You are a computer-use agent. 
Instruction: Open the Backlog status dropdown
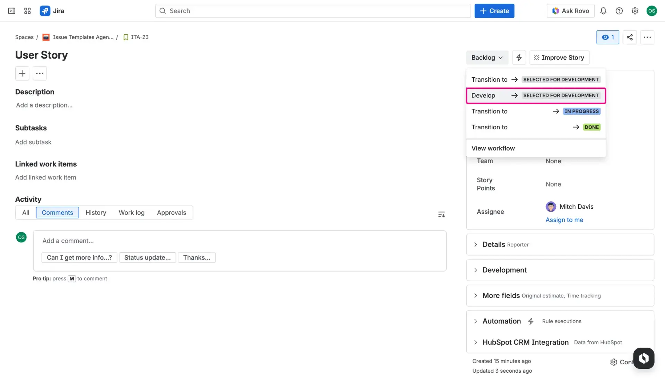pos(487,57)
